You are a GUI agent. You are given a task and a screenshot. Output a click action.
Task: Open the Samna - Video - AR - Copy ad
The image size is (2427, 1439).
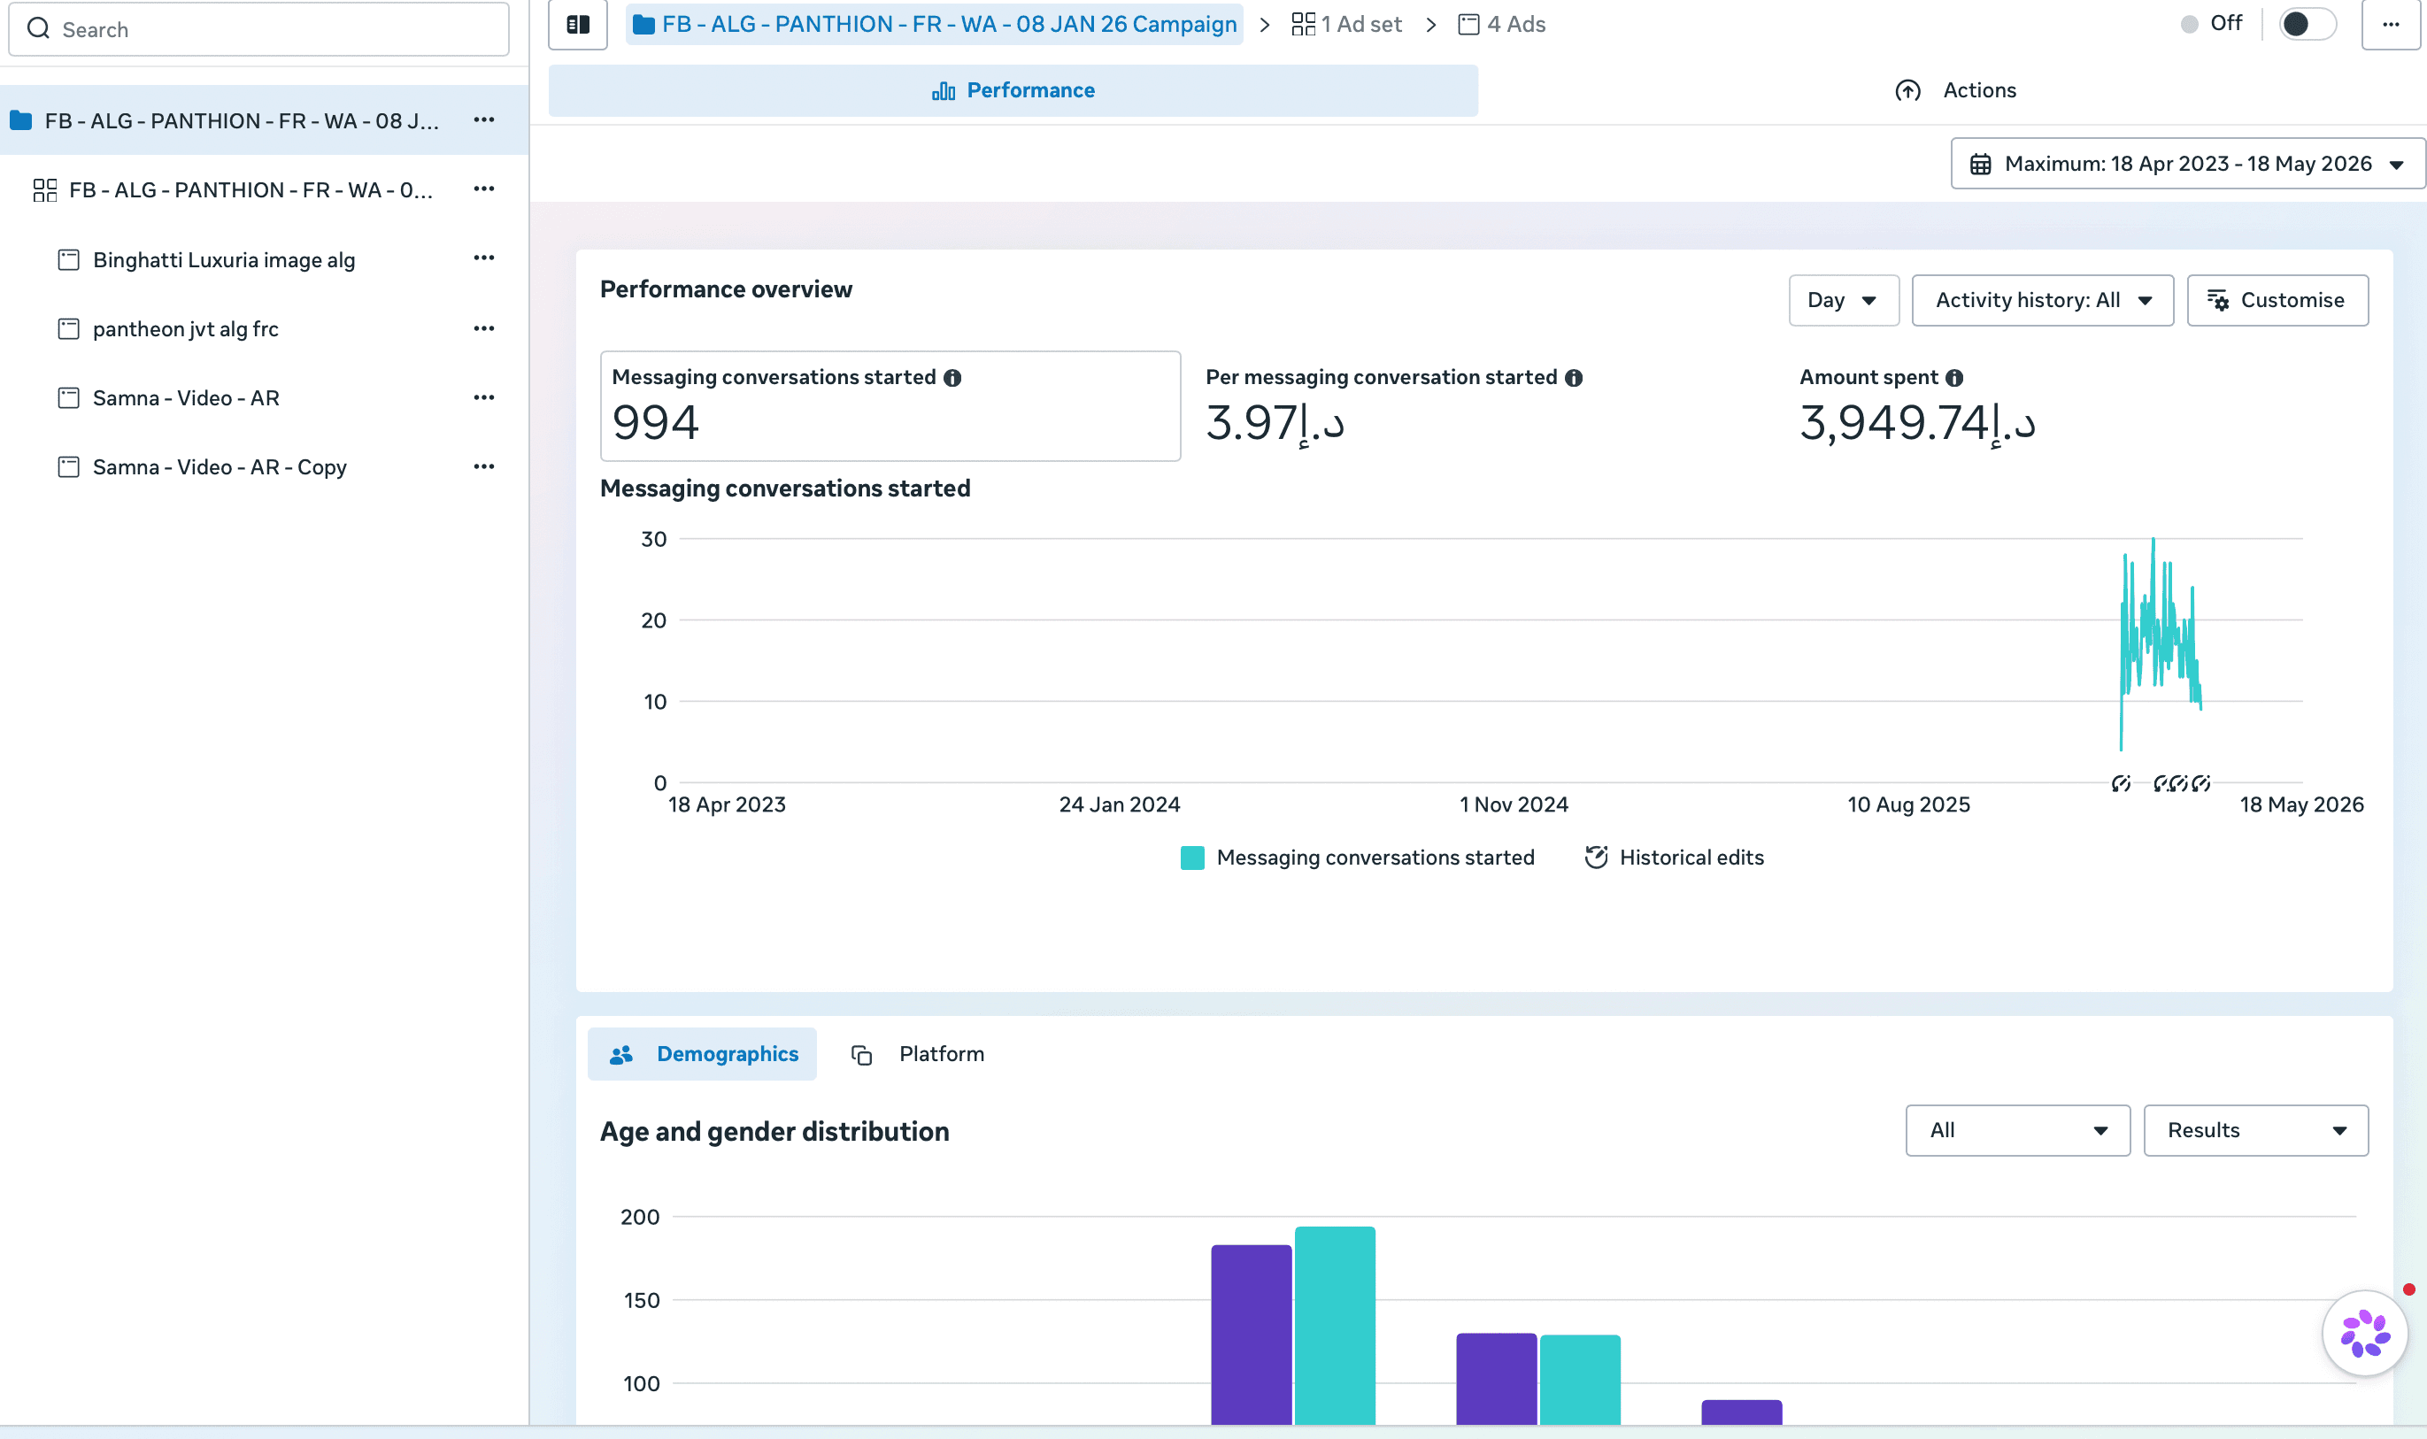point(220,467)
